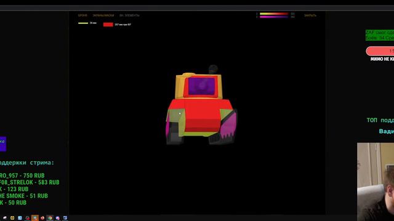Close the armor viewer with ЗАКРЫТЬ
Screen dimensions: 394x221
tap(310, 15)
